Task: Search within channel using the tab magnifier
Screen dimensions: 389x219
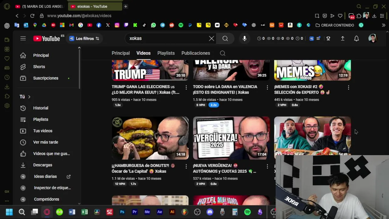Action: click(222, 53)
